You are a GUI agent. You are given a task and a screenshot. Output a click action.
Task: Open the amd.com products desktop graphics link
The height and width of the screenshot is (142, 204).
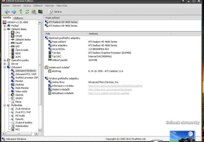click(x=115, y=86)
